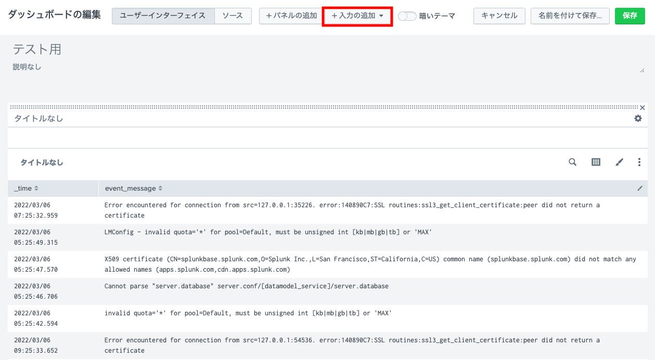Switch to the ソース tab
655x360 pixels.
point(233,16)
